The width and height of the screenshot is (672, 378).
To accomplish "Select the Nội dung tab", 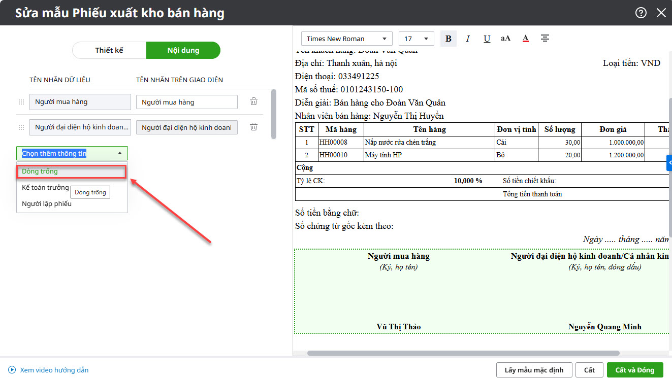I will [183, 50].
